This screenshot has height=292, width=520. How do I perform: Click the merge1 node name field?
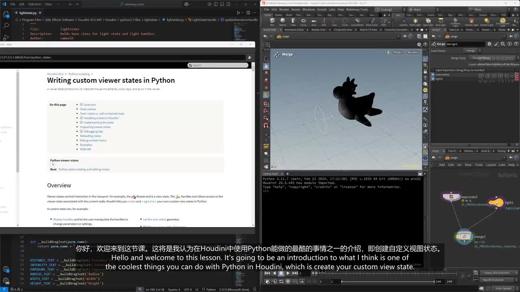point(465,44)
